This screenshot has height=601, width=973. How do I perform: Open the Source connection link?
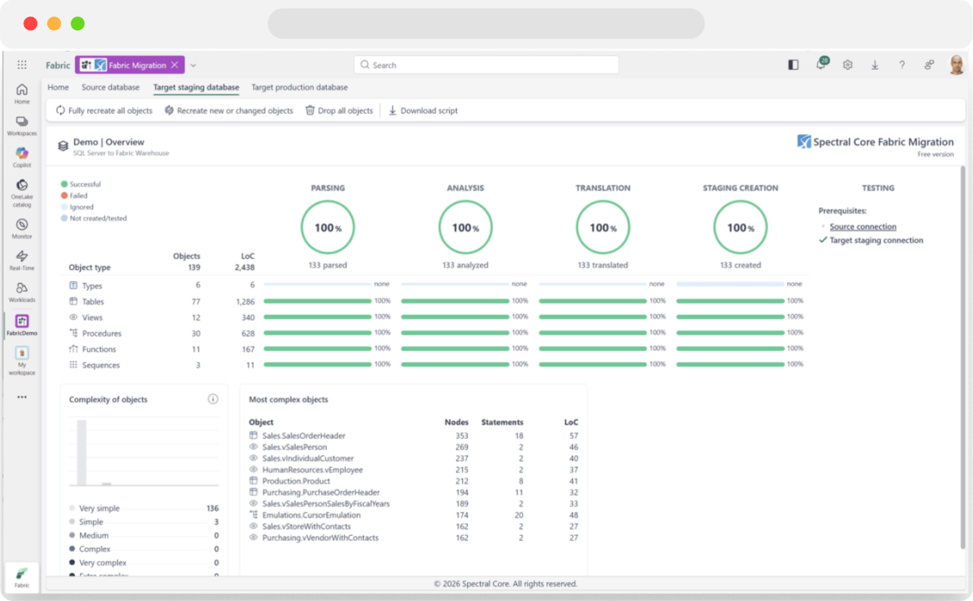(x=862, y=227)
